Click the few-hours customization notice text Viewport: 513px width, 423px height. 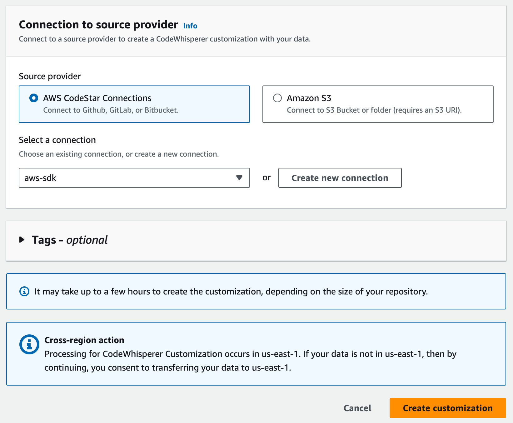pyautogui.click(x=231, y=291)
